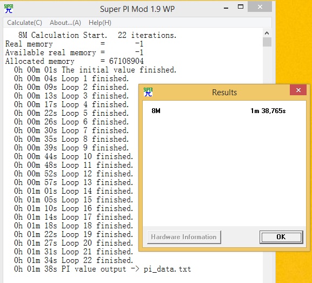Viewport: 312px width, 283px height.
Task: Click the 'Real memory = -1' line
Action: [x=75, y=44]
